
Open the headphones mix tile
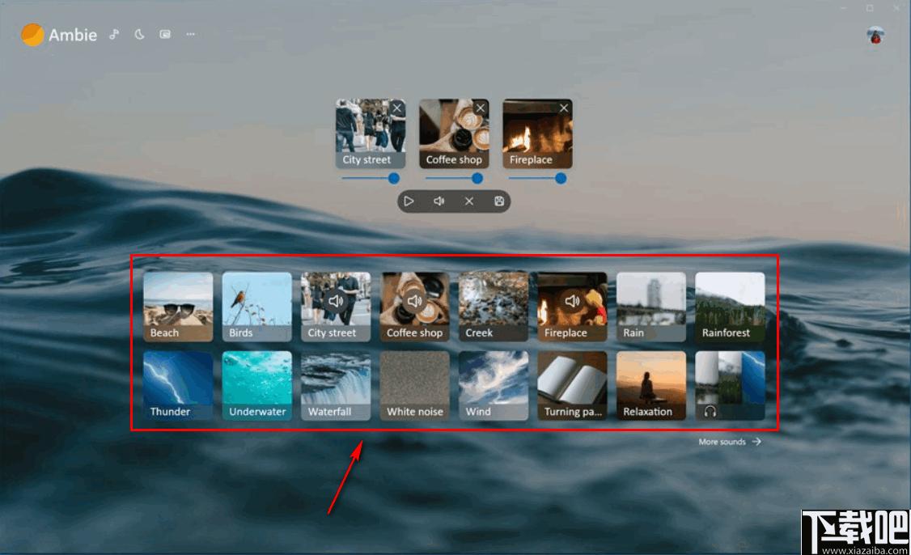731,385
